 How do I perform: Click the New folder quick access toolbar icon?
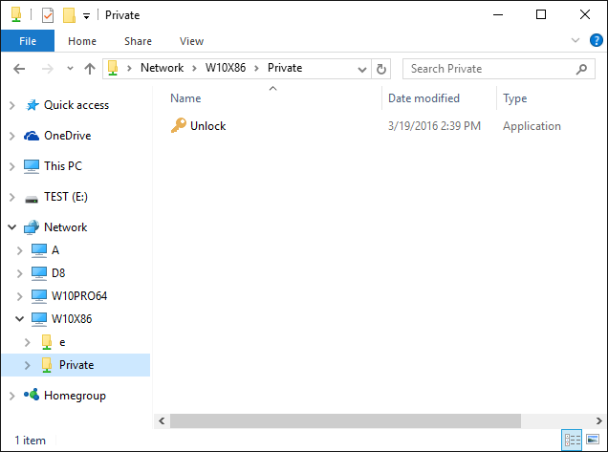click(69, 15)
